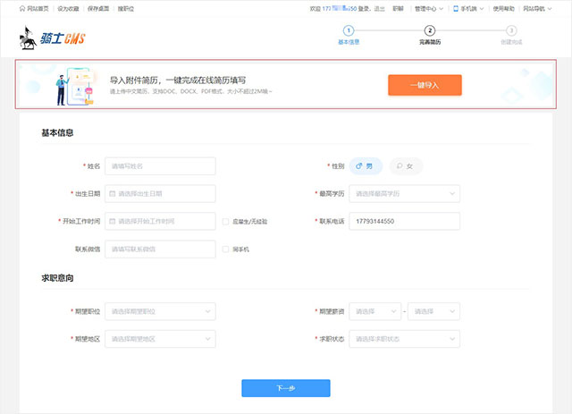Focus the 联系电话 input showing 17793144550
Image resolution: width=572 pixels, height=414 pixels.
click(404, 221)
